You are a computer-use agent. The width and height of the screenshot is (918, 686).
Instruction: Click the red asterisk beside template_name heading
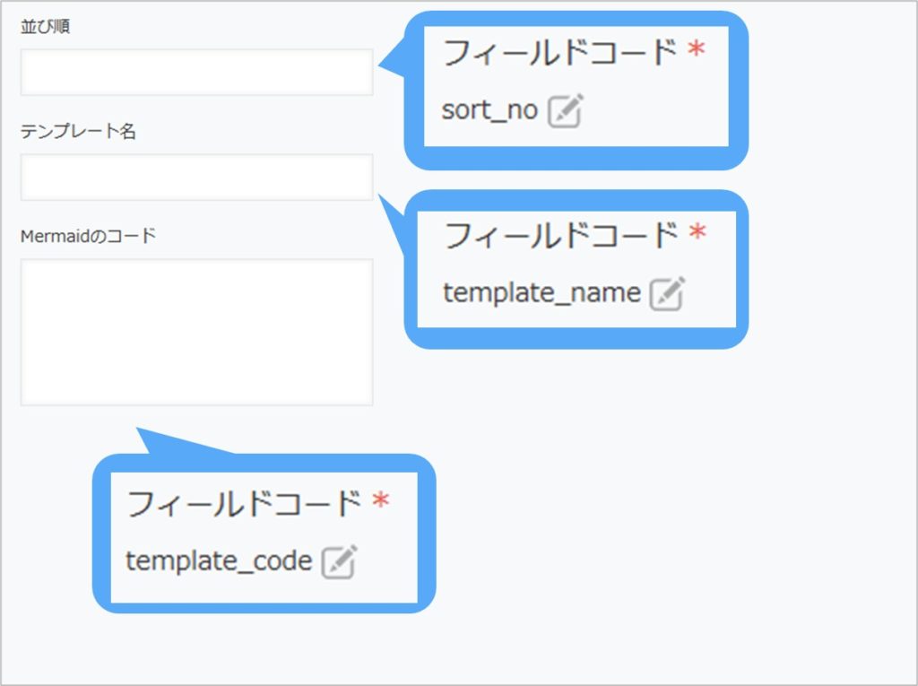697,230
